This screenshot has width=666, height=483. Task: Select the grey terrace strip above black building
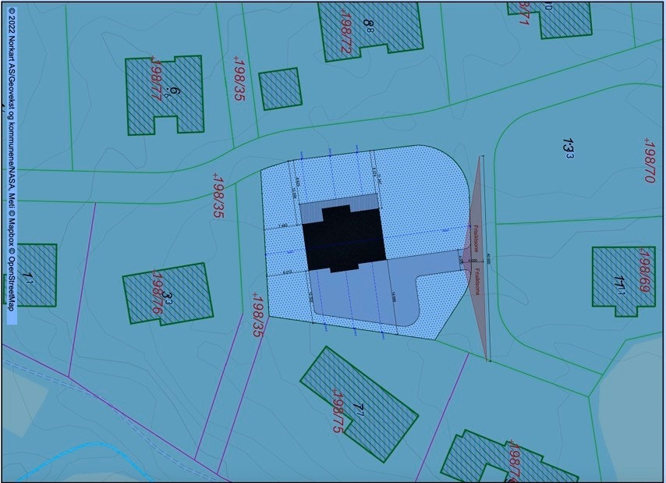(339, 208)
